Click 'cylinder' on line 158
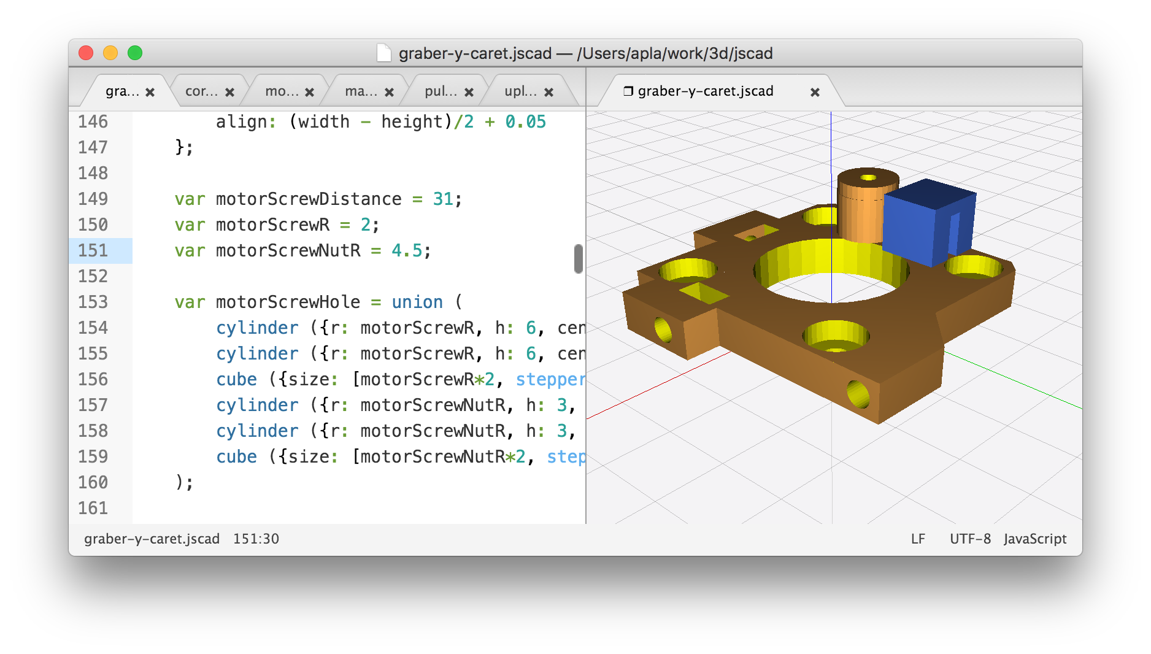The image size is (1151, 654). tap(257, 431)
